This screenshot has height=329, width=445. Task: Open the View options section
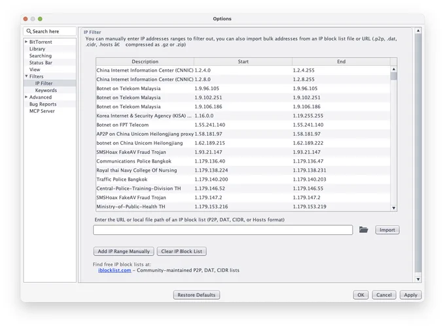click(x=35, y=69)
